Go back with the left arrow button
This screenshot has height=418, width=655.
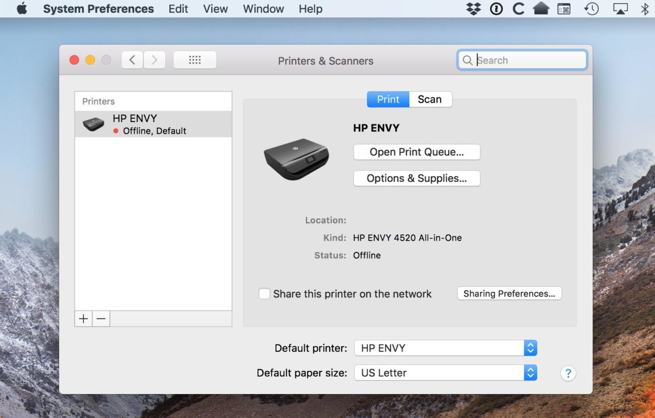(x=132, y=60)
